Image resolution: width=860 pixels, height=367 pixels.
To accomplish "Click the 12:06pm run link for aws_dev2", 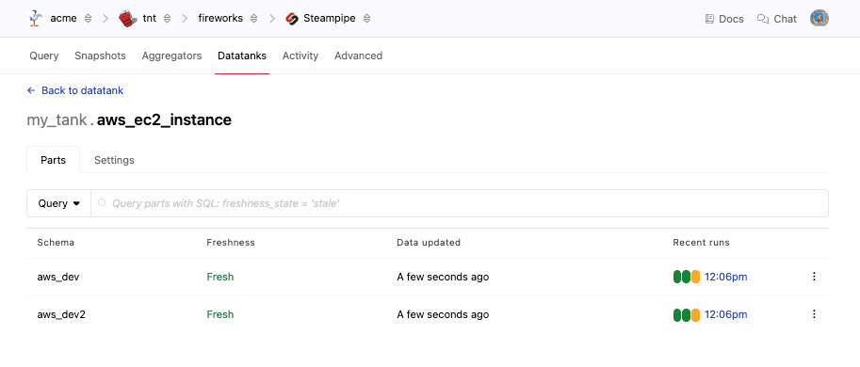I will pyautogui.click(x=725, y=314).
